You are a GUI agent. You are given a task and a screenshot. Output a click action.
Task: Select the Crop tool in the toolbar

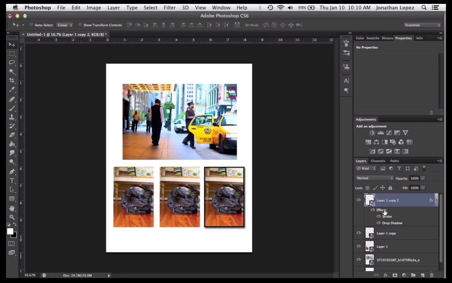(12, 81)
